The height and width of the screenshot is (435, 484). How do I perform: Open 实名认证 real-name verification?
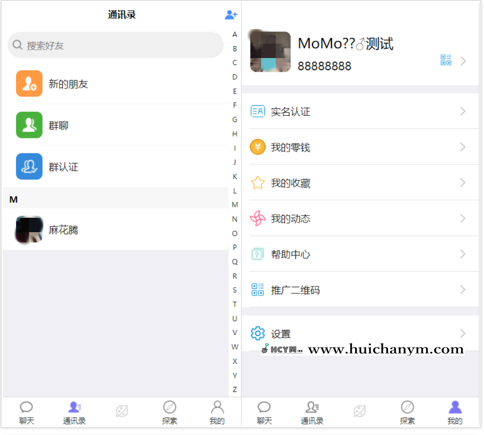tap(291, 111)
